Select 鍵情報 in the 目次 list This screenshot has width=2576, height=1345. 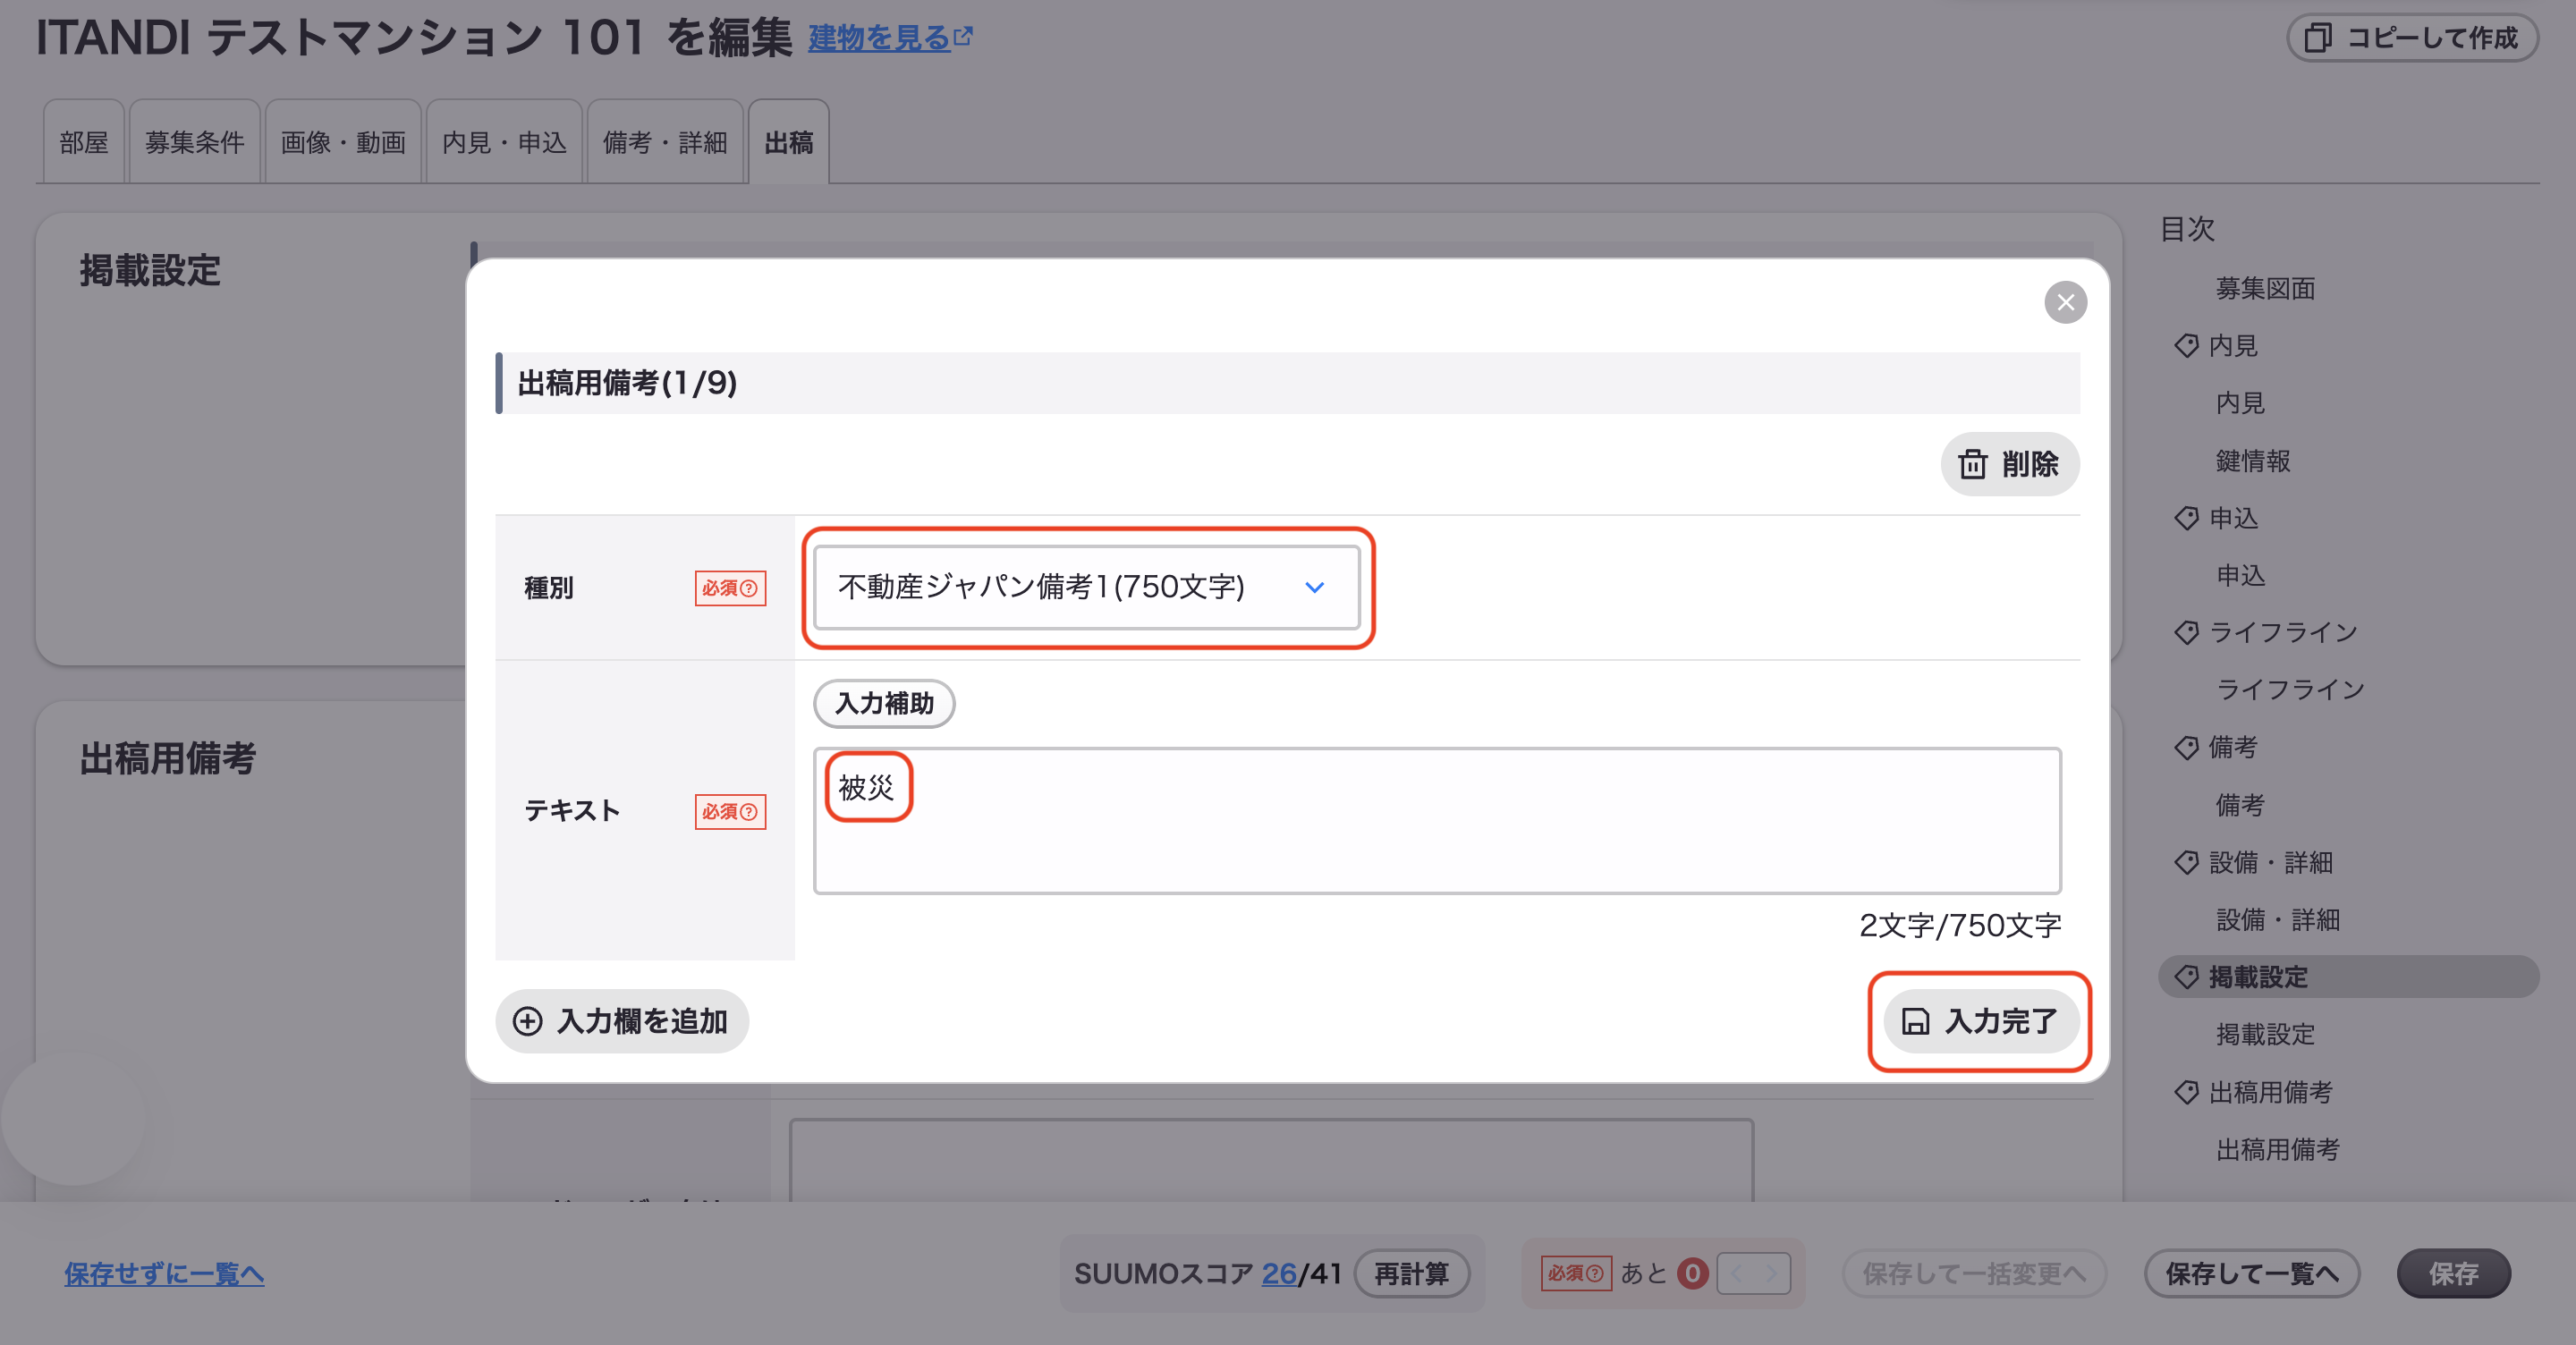coord(2253,461)
